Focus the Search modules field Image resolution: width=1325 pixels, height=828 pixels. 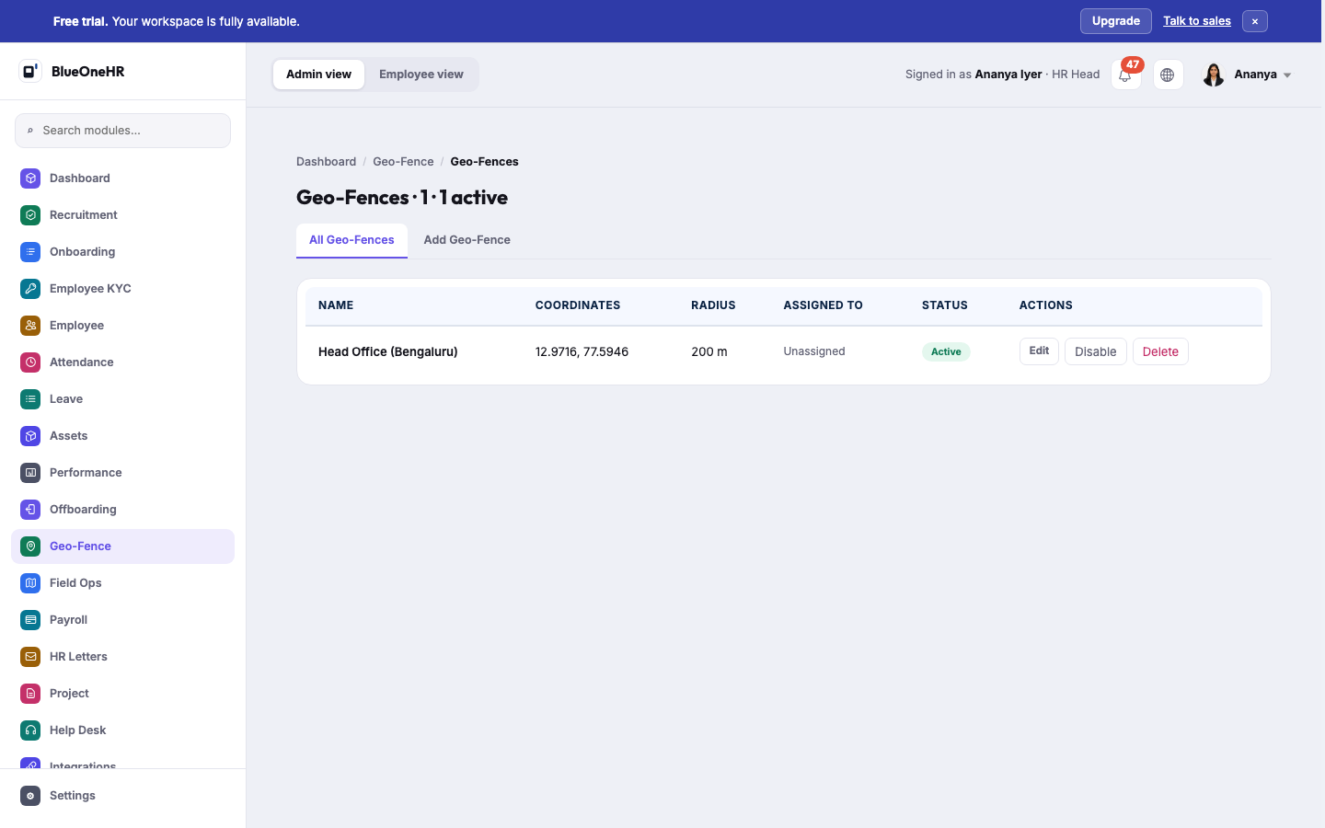122,131
